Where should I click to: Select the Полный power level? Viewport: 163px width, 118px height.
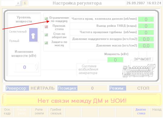[14, 41]
